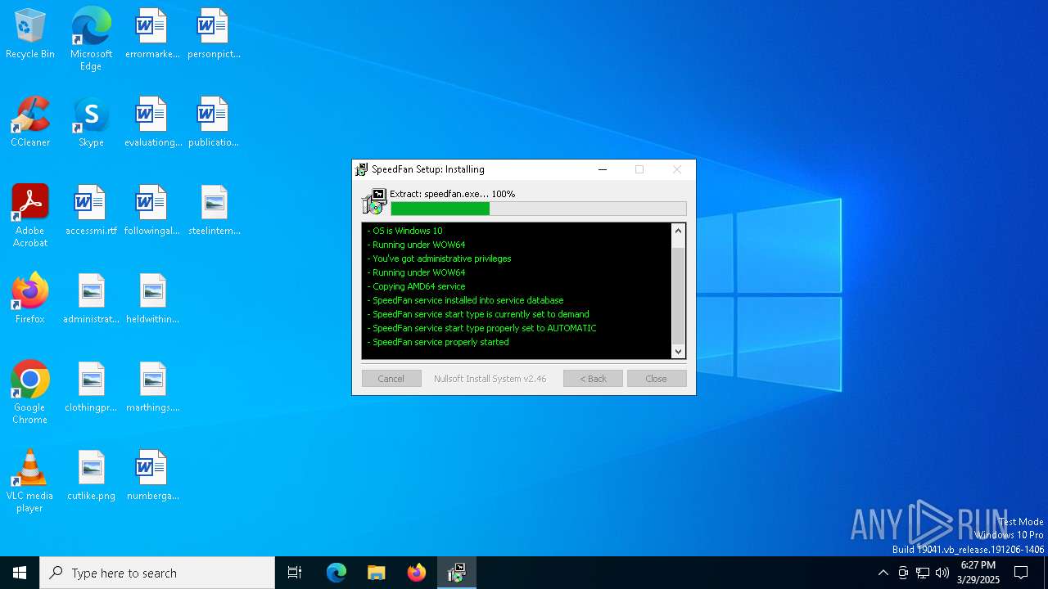1048x589 pixels.
Task: Click log line 'SpeedFan service properly started'
Action: 438,342
